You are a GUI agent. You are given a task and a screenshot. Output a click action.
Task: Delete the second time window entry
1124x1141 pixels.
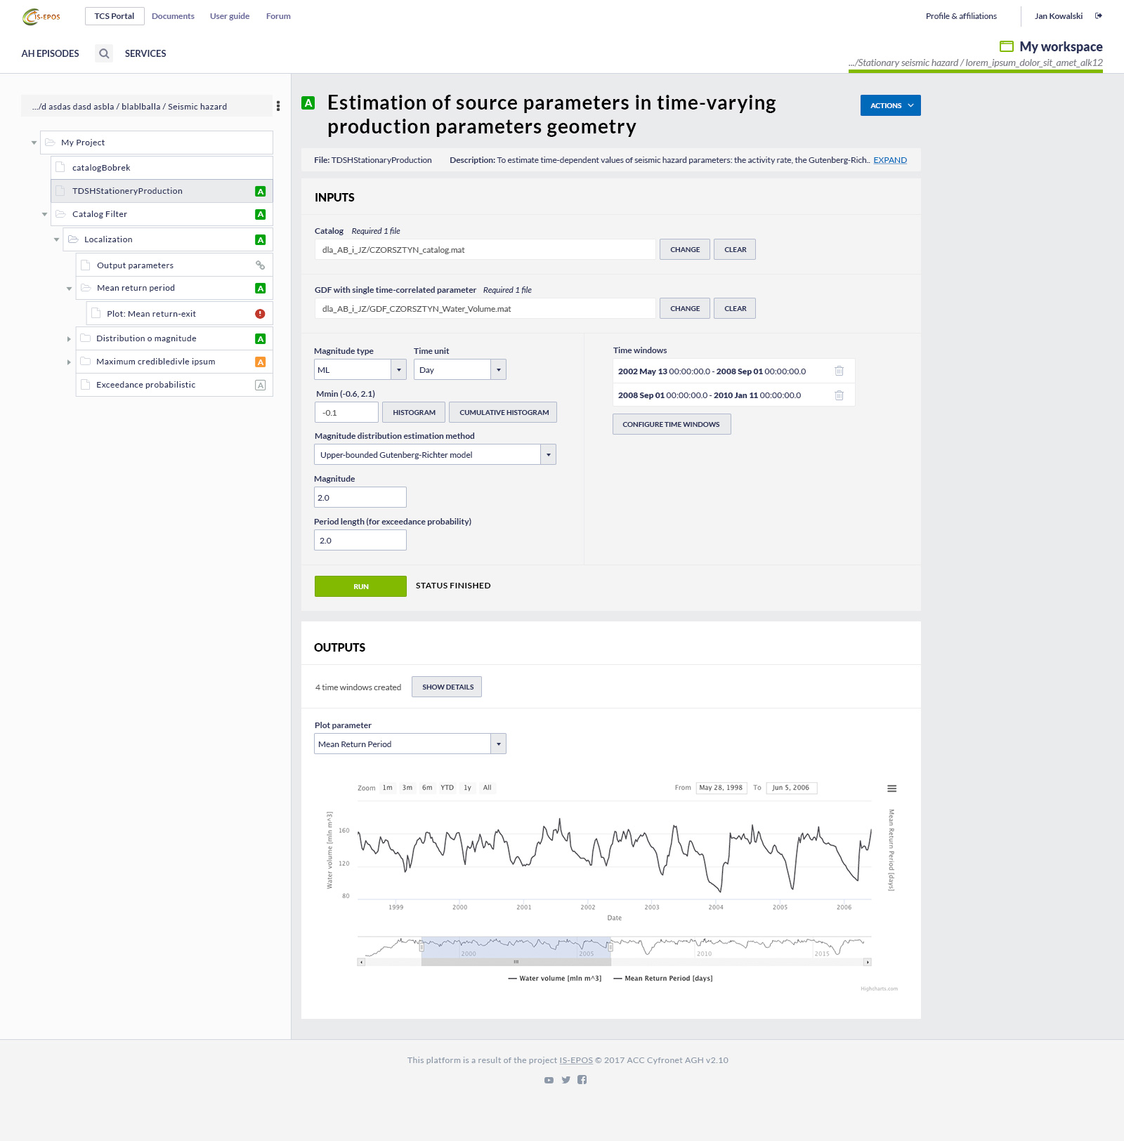pos(839,395)
